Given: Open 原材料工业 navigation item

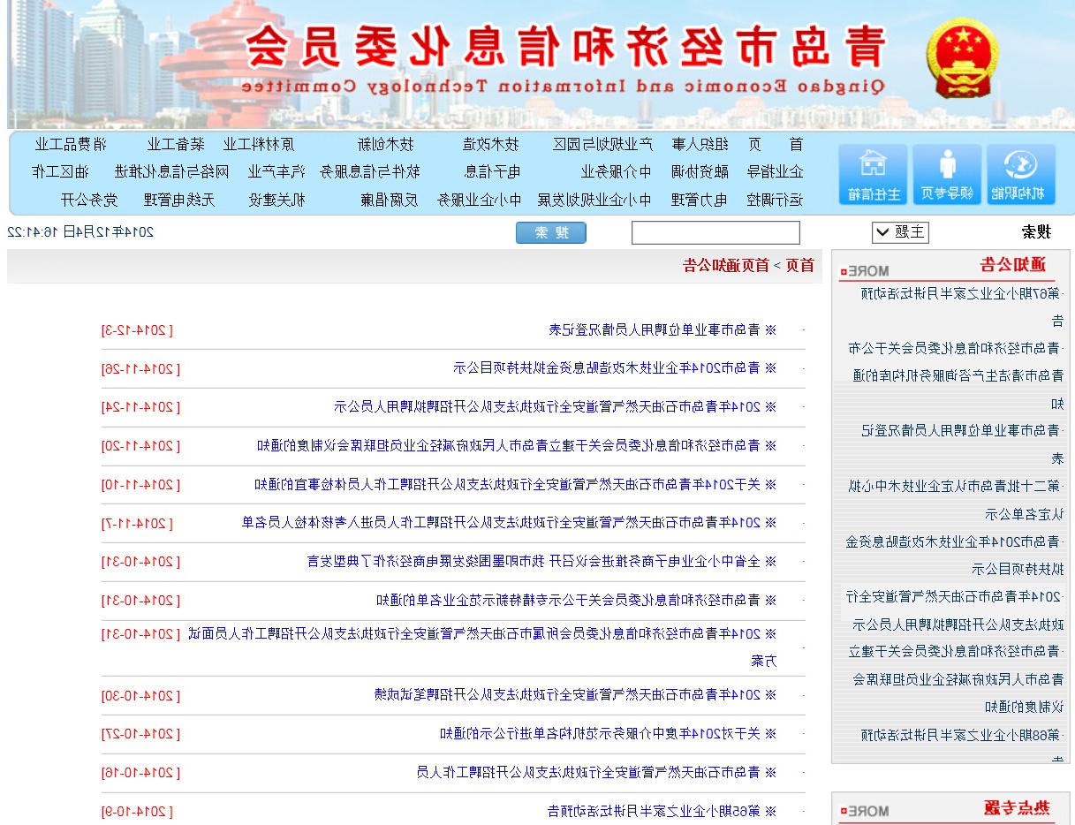Looking at the screenshot, I should click(259, 145).
